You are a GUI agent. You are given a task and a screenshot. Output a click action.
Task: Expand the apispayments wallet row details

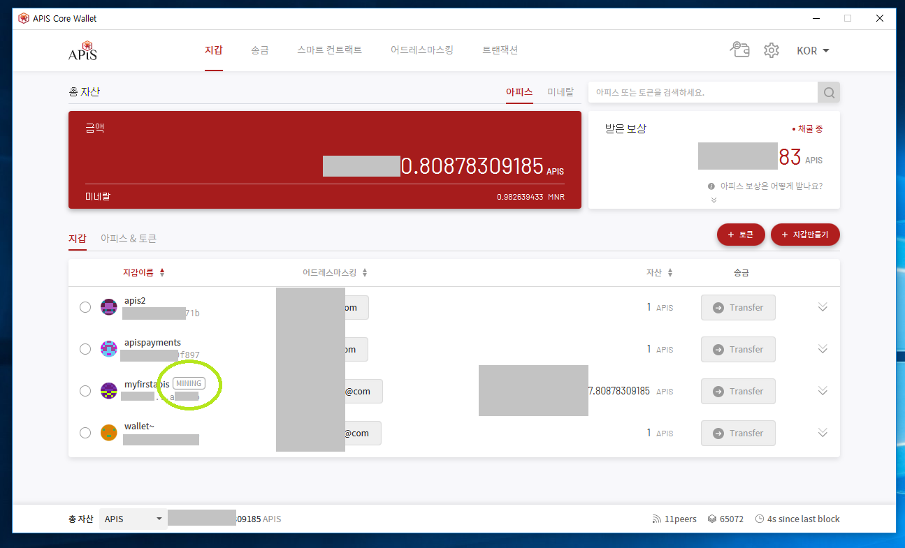[x=823, y=349]
